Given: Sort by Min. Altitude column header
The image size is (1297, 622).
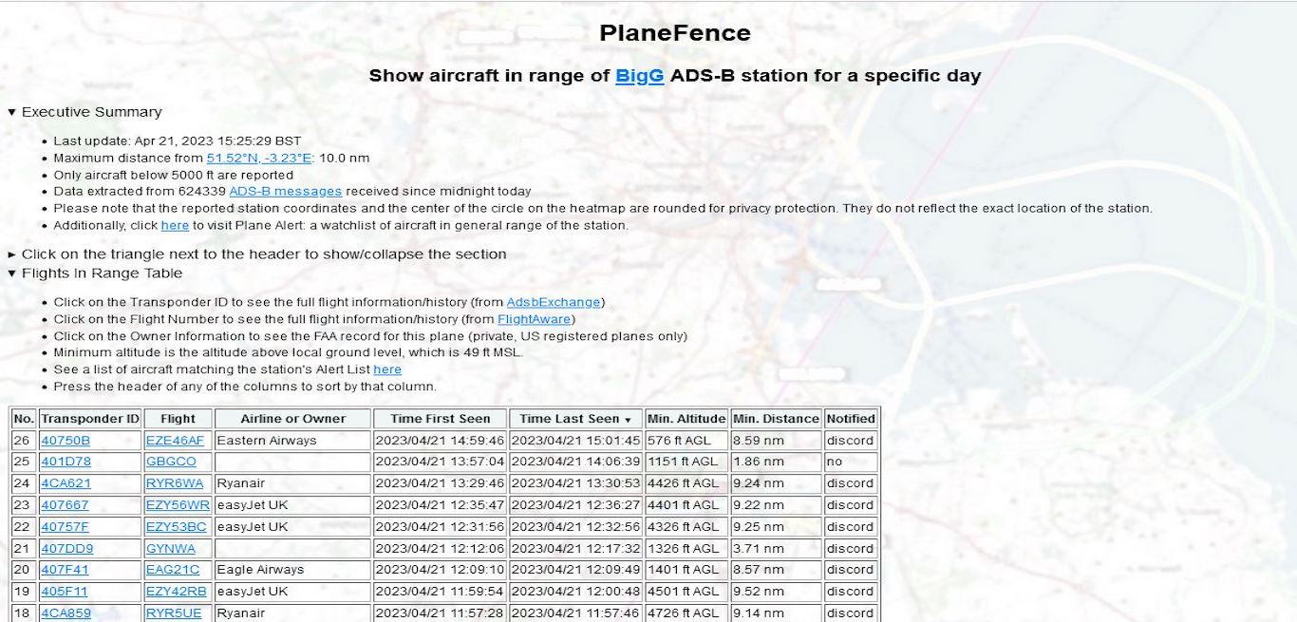Looking at the screenshot, I should (686, 419).
